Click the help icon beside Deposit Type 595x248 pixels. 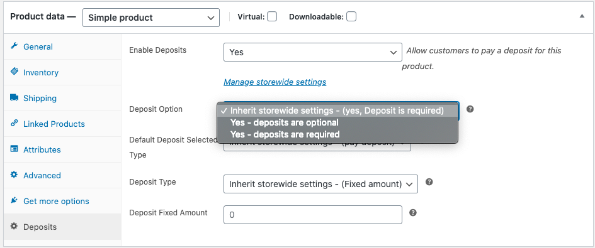(x=429, y=181)
